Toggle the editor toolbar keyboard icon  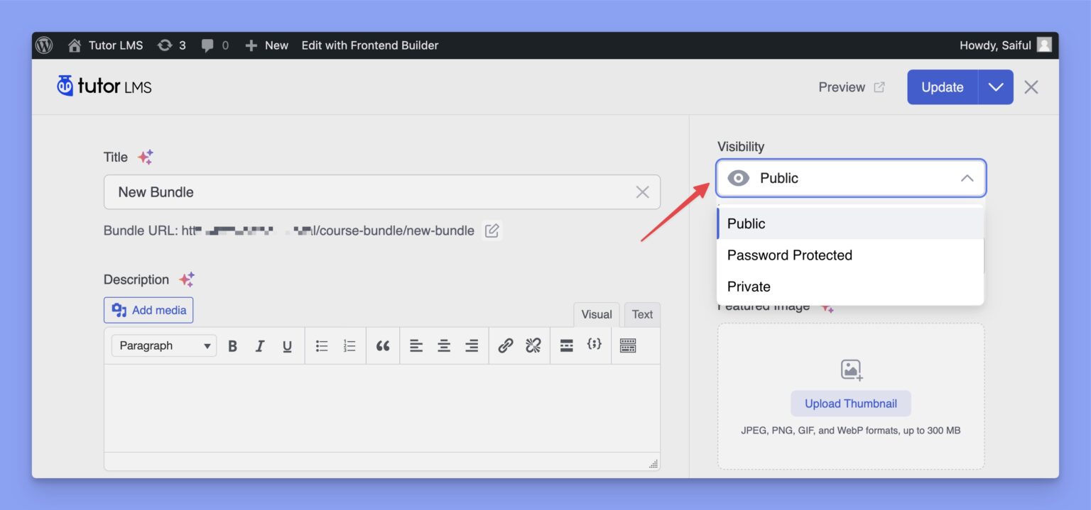(628, 346)
